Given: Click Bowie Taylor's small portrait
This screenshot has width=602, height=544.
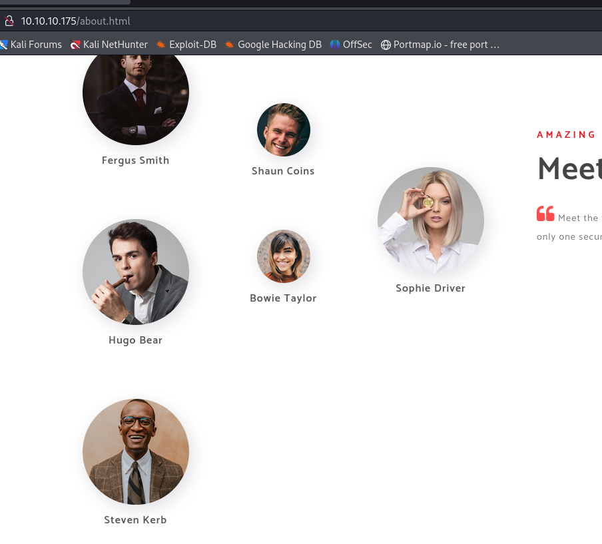Looking at the screenshot, I should [284, 256].
